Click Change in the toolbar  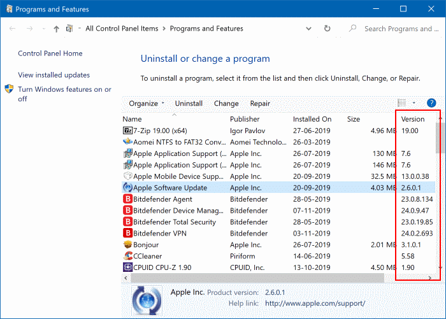click(226, 104)
